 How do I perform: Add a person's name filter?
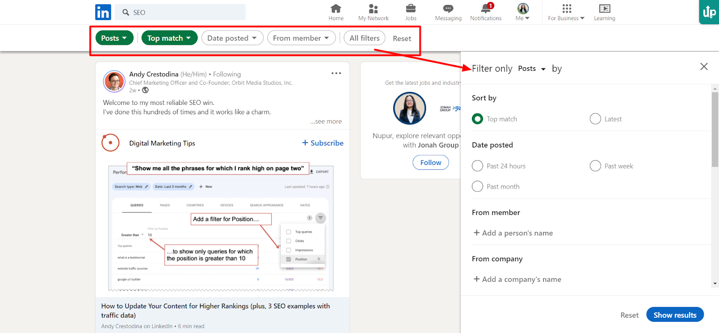pos(513,233)
